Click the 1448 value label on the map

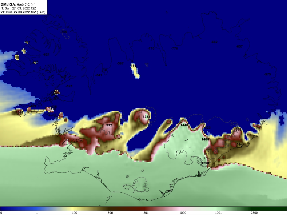tap(184, 125)
